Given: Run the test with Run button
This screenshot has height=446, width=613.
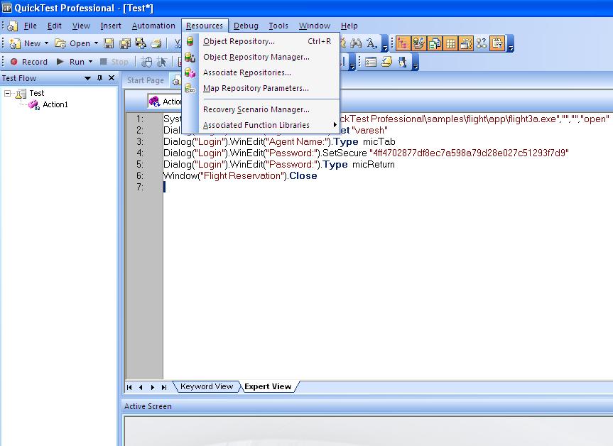Looking at the screenshot, I should coord(71,62).
